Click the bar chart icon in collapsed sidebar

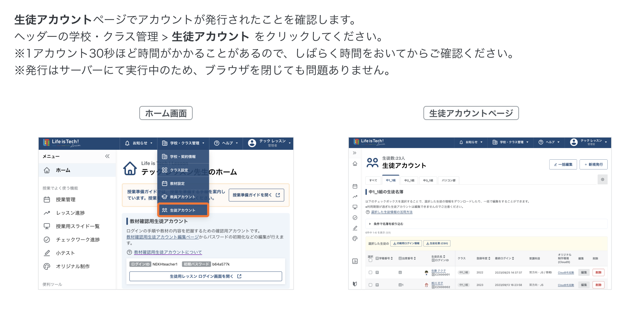pos(355,261)
